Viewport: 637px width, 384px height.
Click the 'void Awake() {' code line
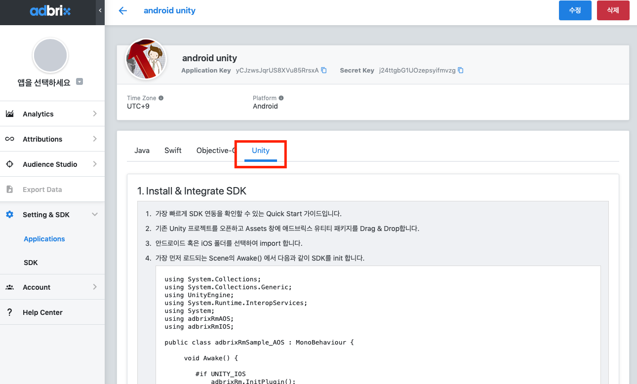(211, 358)
